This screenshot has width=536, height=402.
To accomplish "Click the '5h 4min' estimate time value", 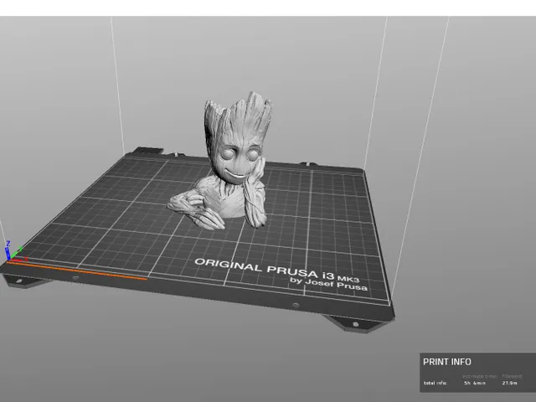I will pyautogui.click(x=475, y=383).
